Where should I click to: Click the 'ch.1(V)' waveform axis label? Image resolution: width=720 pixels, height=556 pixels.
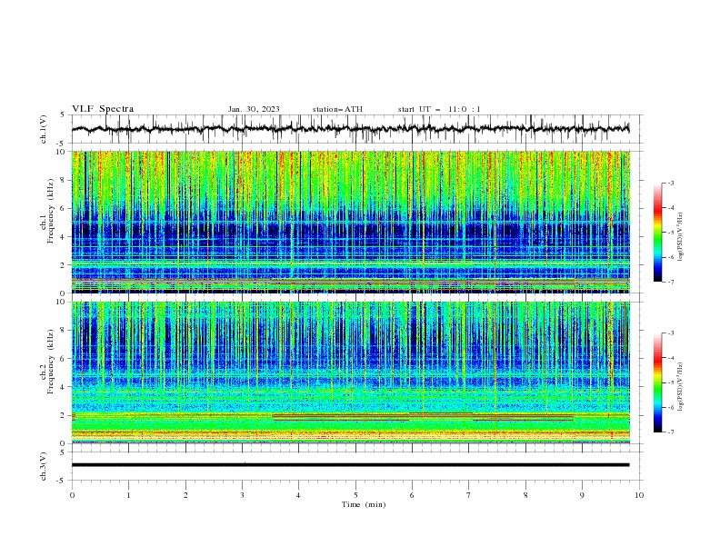pos(44,129)
